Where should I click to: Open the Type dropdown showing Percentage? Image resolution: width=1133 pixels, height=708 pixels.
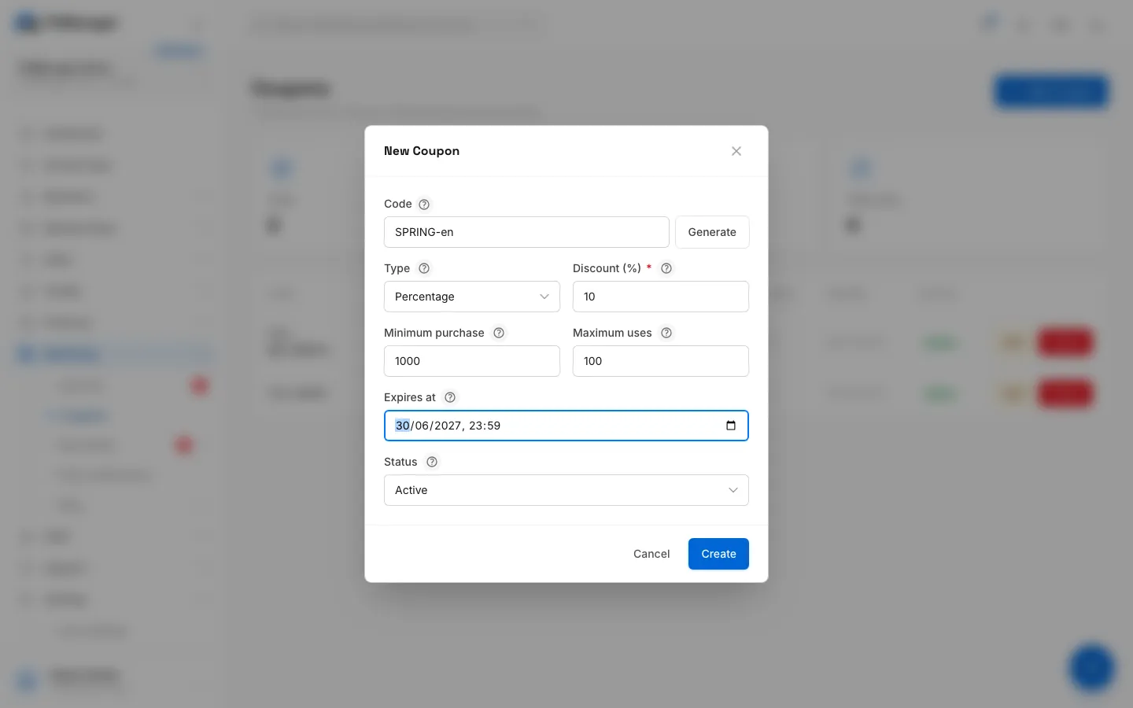[472, 297]
